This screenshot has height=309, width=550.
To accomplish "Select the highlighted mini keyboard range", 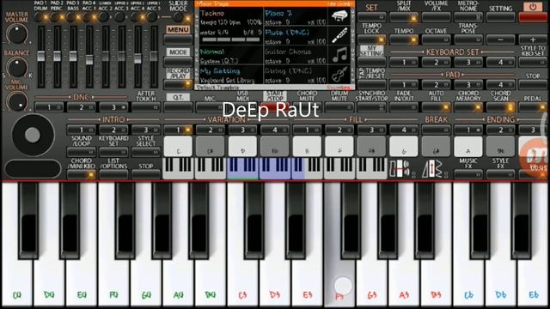I will (266, 168).
